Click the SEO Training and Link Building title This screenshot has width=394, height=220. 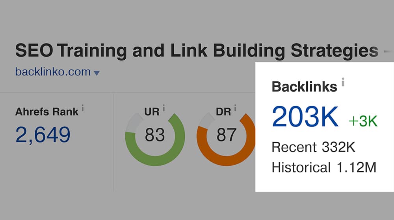[197, 50]
